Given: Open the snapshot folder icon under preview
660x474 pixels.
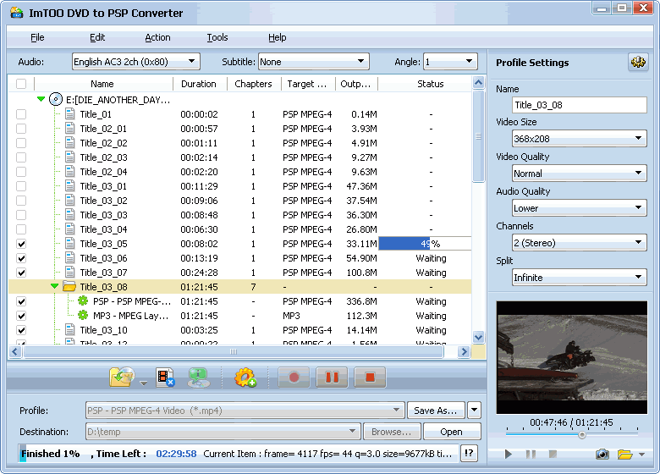Looking at the screenshot, I should [625, 455].
